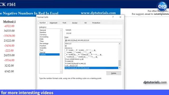Screen dimensions: 169x95
Task: Choose the Number category
Action: click(43, 32)
